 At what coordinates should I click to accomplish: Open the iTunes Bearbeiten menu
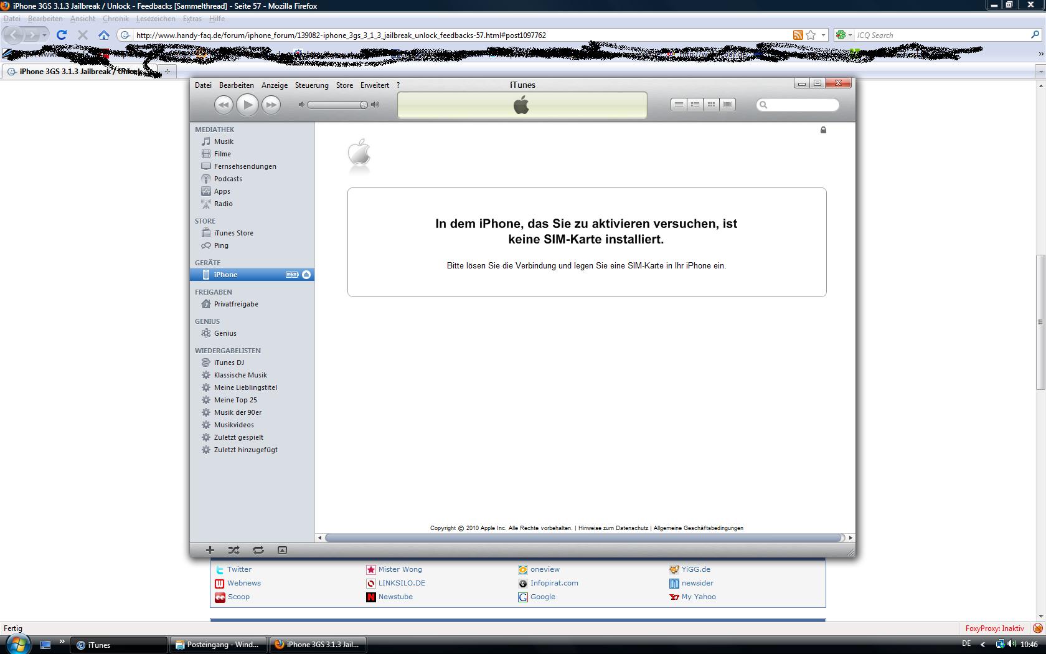pyautogui.click(x=236, y=85)
